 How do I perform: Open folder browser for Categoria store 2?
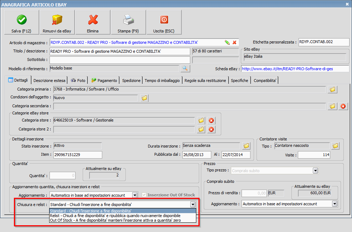pos(201,129)
